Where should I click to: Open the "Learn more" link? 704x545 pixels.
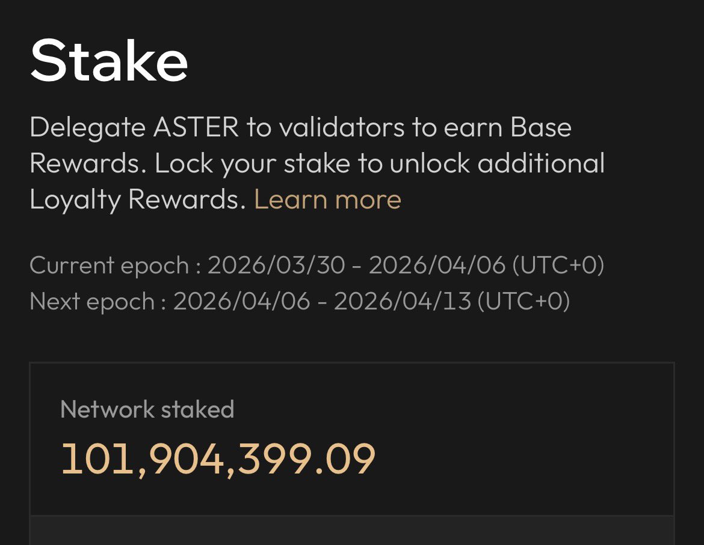(x=327, y=199)
